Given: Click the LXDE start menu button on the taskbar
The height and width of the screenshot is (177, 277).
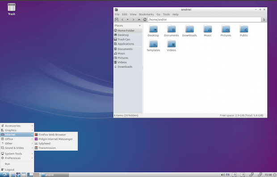Looking at the screenshot, I should tap(4, 175).
